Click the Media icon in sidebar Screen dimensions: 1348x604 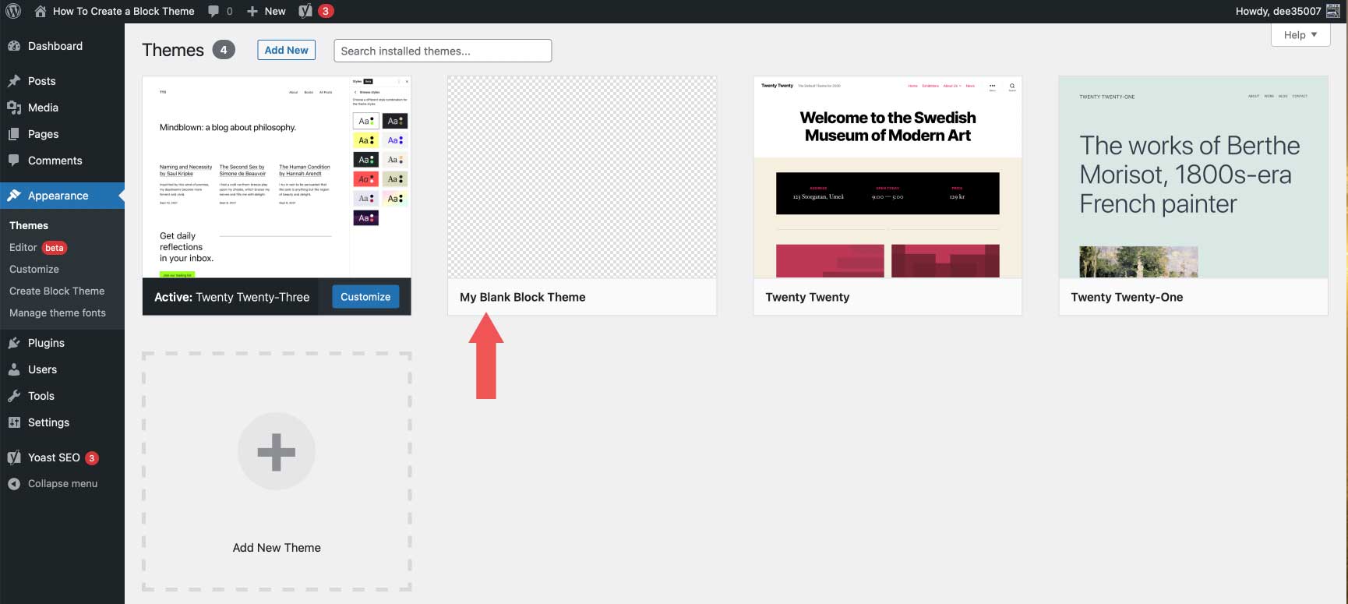[14, 108]
